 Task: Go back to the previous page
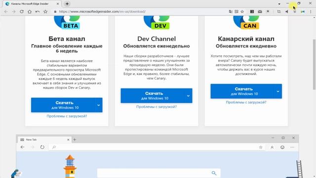tap(6, 12)
